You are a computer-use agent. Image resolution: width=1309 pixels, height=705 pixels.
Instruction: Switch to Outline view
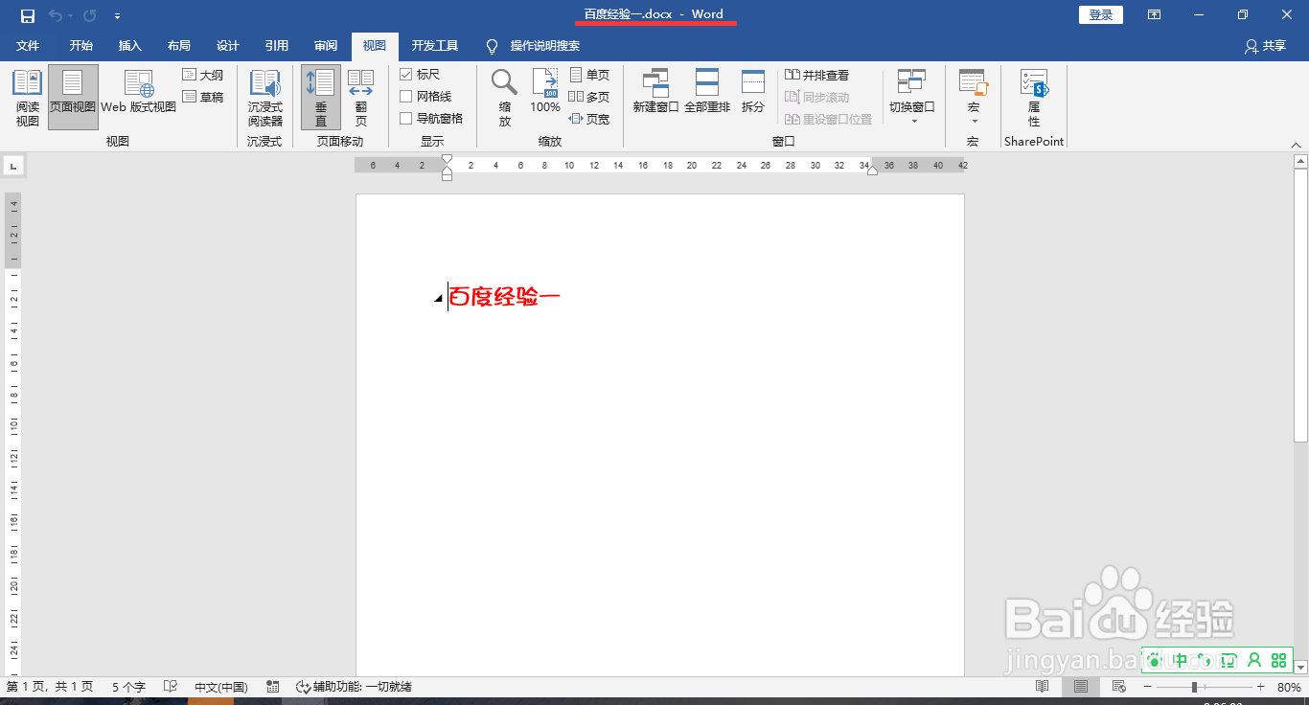(204, 74)
